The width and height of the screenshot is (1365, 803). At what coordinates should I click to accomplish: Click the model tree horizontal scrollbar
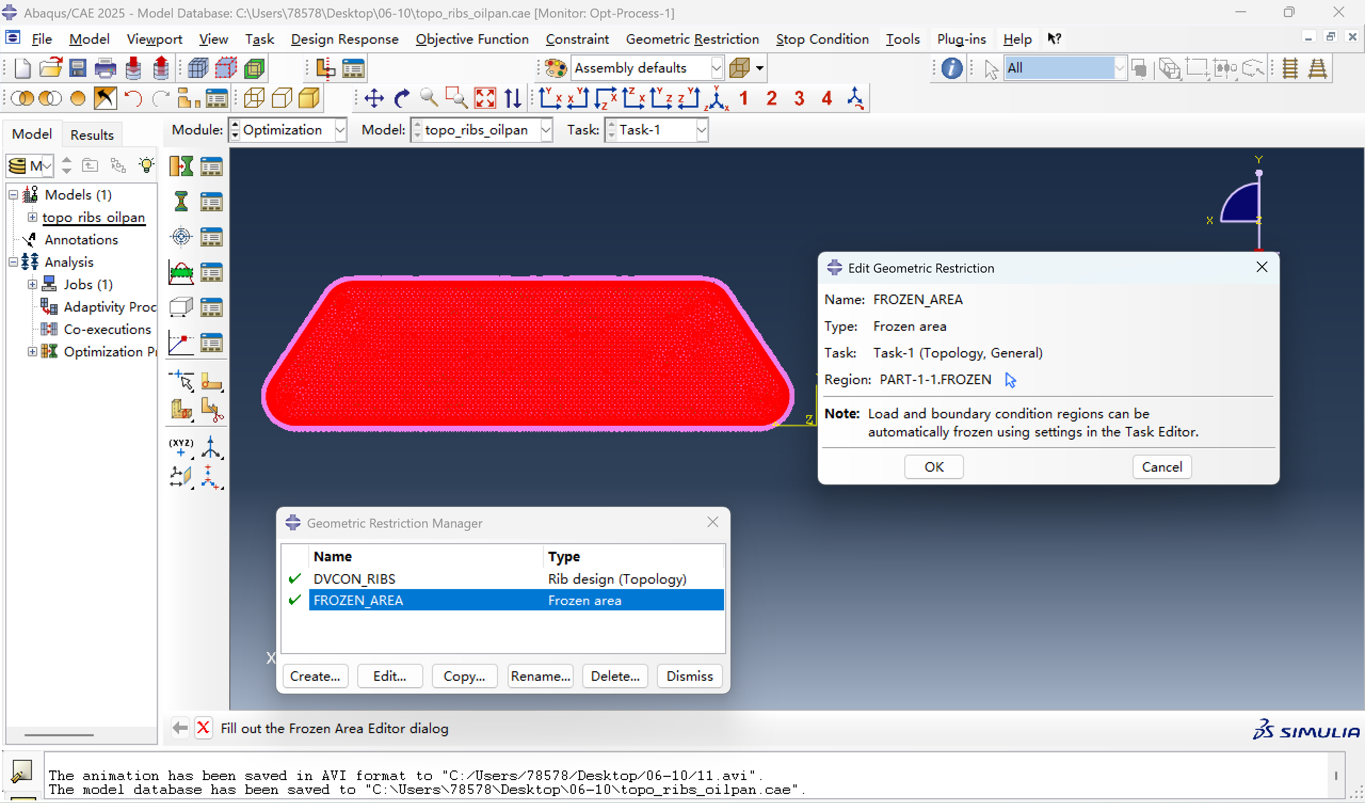coord(59,735)
